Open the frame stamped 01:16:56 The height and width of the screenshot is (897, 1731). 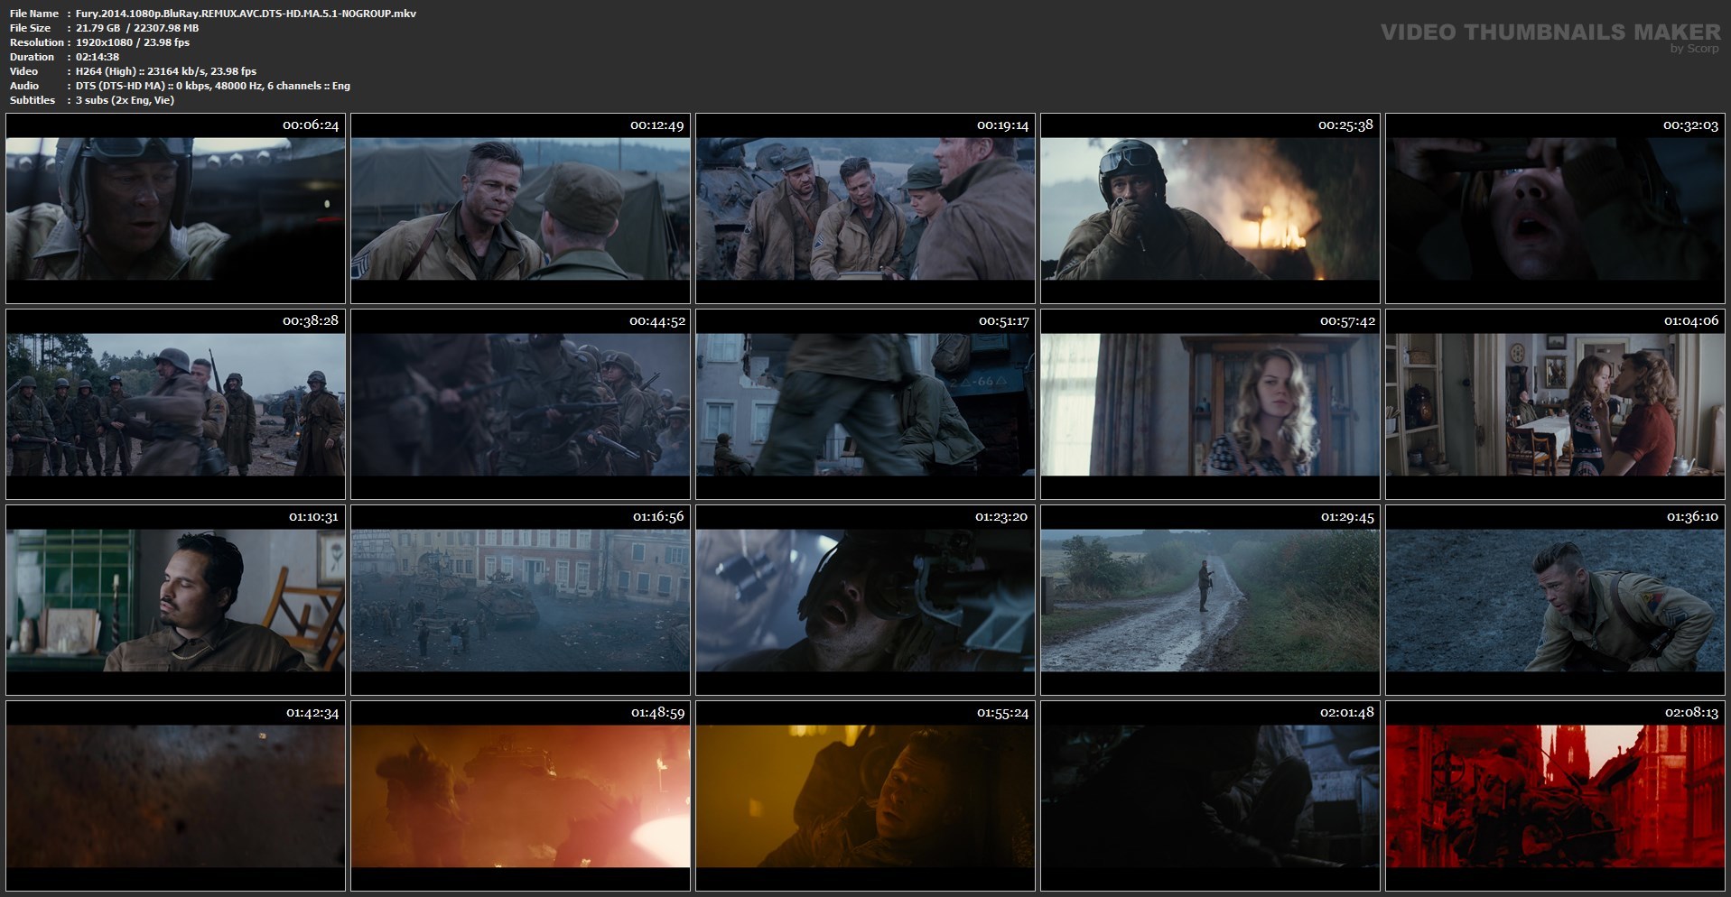[x=520, y=600]
